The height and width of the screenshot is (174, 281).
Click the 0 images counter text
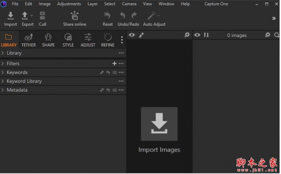(237, 36)
